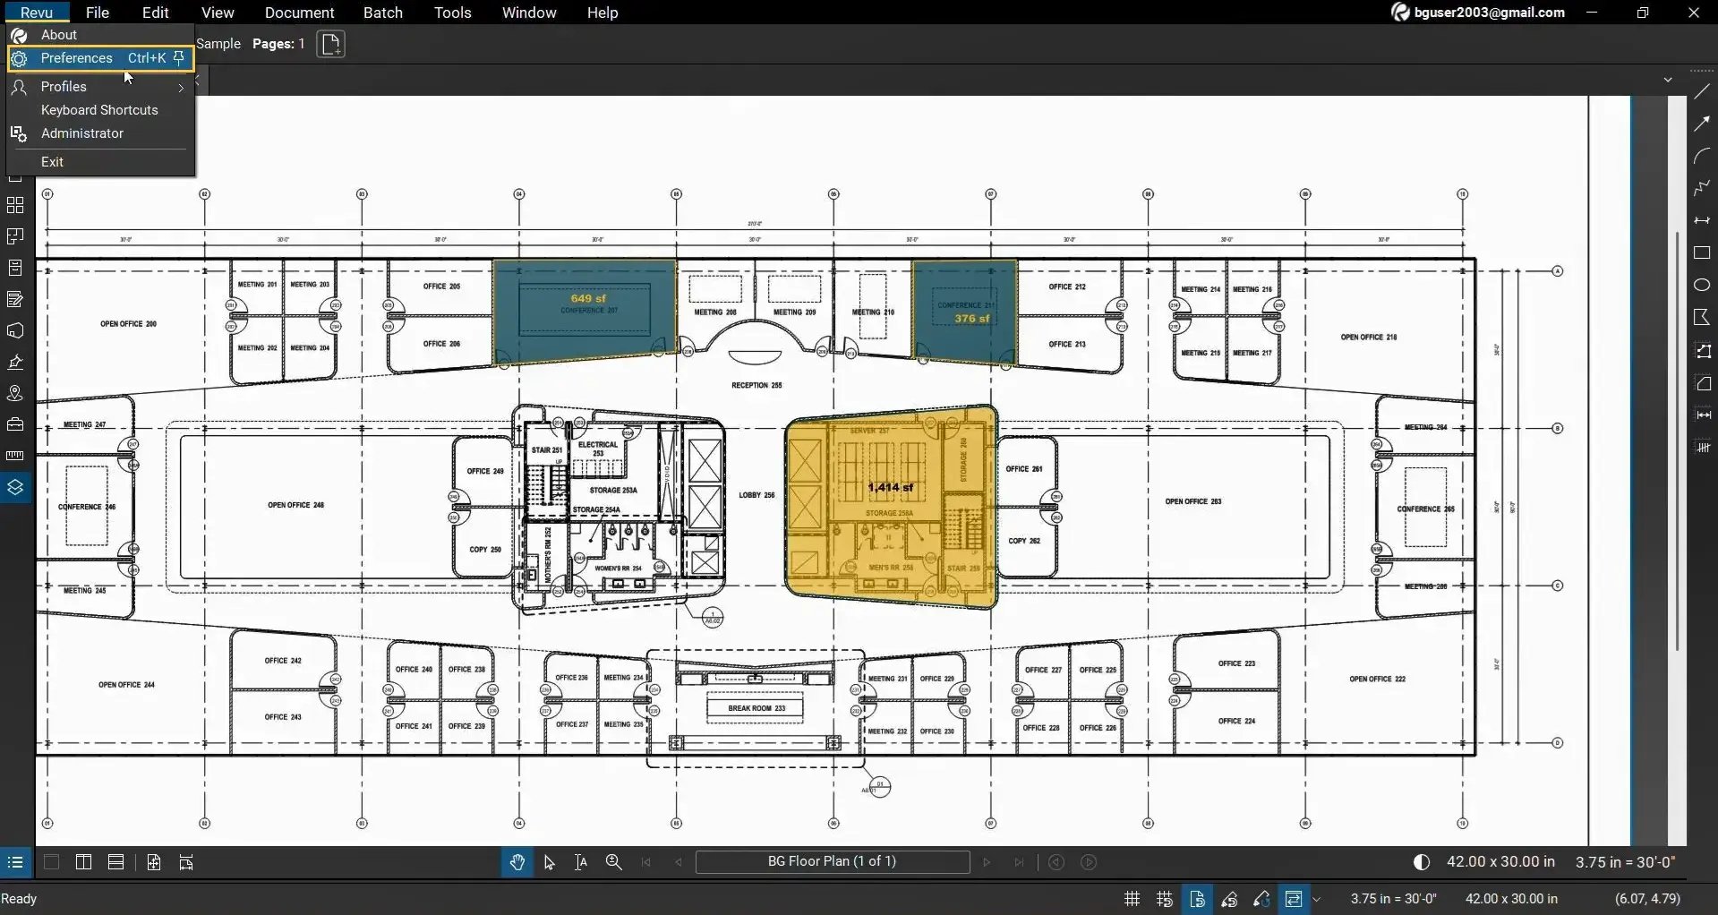Select the Area measurement tool
The image size is (1718, 915).
tap(1702, 383)
